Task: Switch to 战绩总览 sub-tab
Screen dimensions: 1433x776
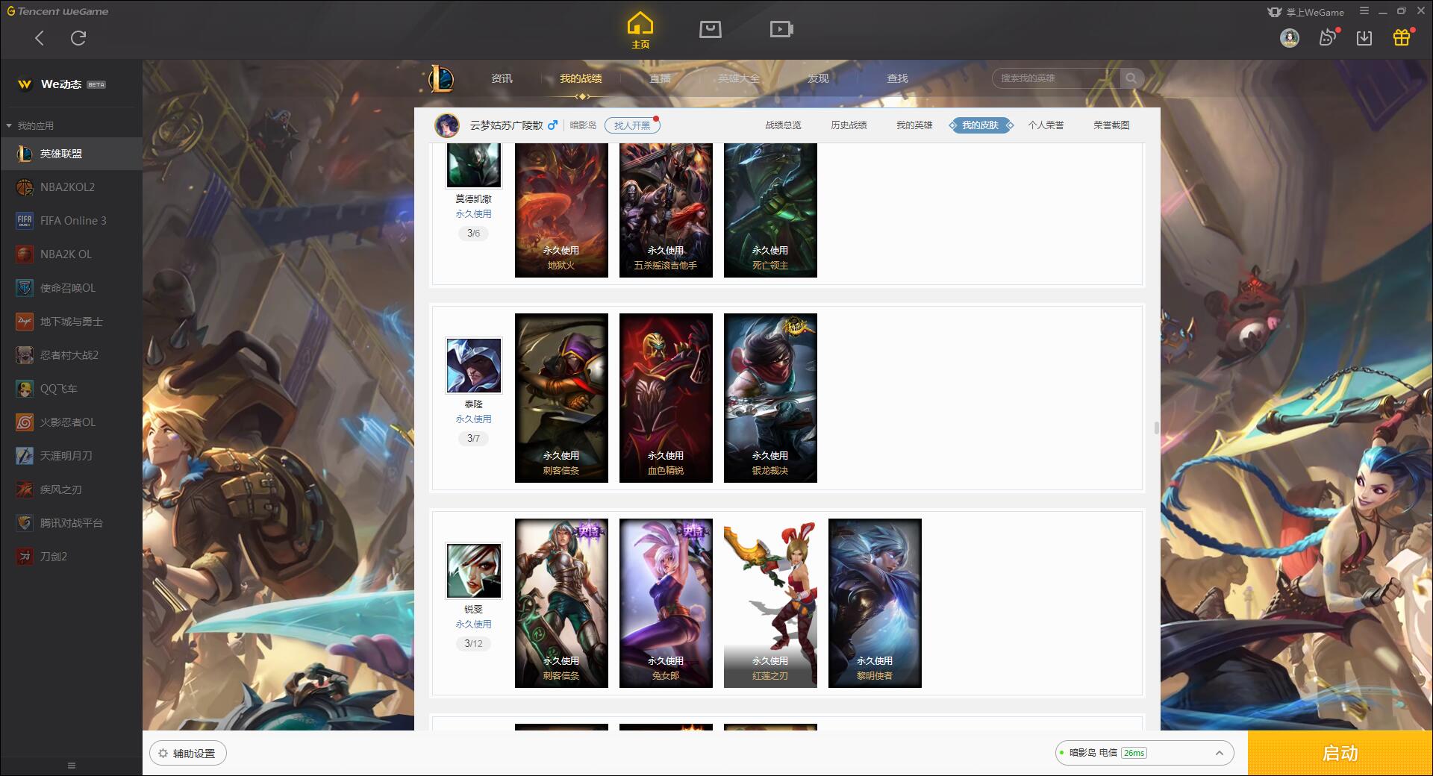Action: point(783,125)
